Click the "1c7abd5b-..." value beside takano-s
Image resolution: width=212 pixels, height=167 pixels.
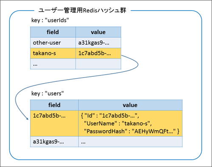[98, 53]
